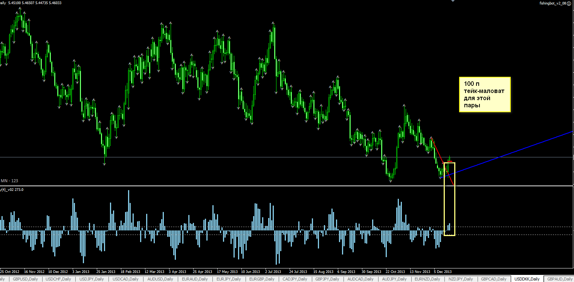Viewport: 574px width, 282px height.
Task: Click the expert advisor smiley face icon
Action: tap(569, 3)
